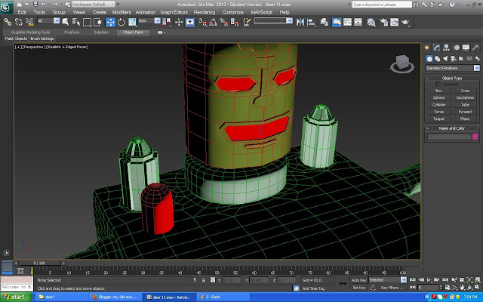Click the magenta object color swatch
The image size is (483, 302).
pos(475,137)
